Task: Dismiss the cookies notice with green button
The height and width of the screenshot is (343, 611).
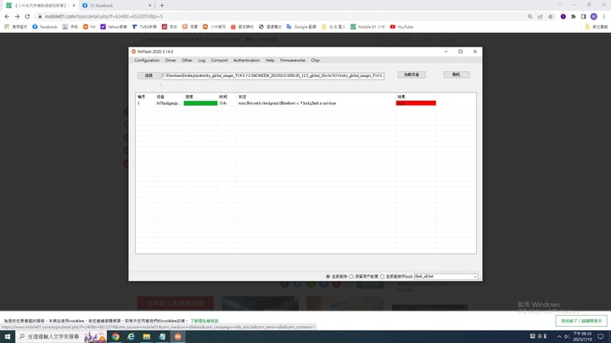Action: [x=581, y=321]
